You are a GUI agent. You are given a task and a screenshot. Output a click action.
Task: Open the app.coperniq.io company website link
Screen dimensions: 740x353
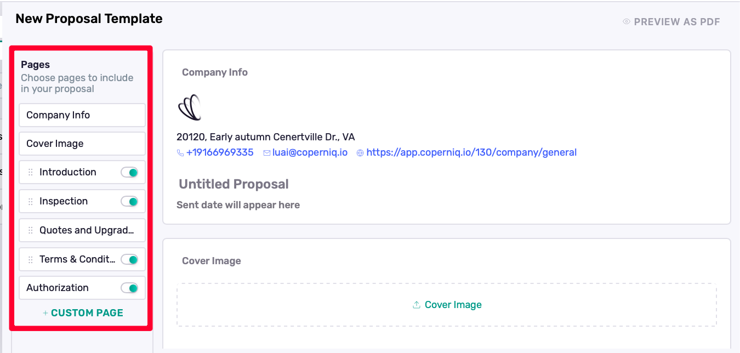tap(471, 152)
